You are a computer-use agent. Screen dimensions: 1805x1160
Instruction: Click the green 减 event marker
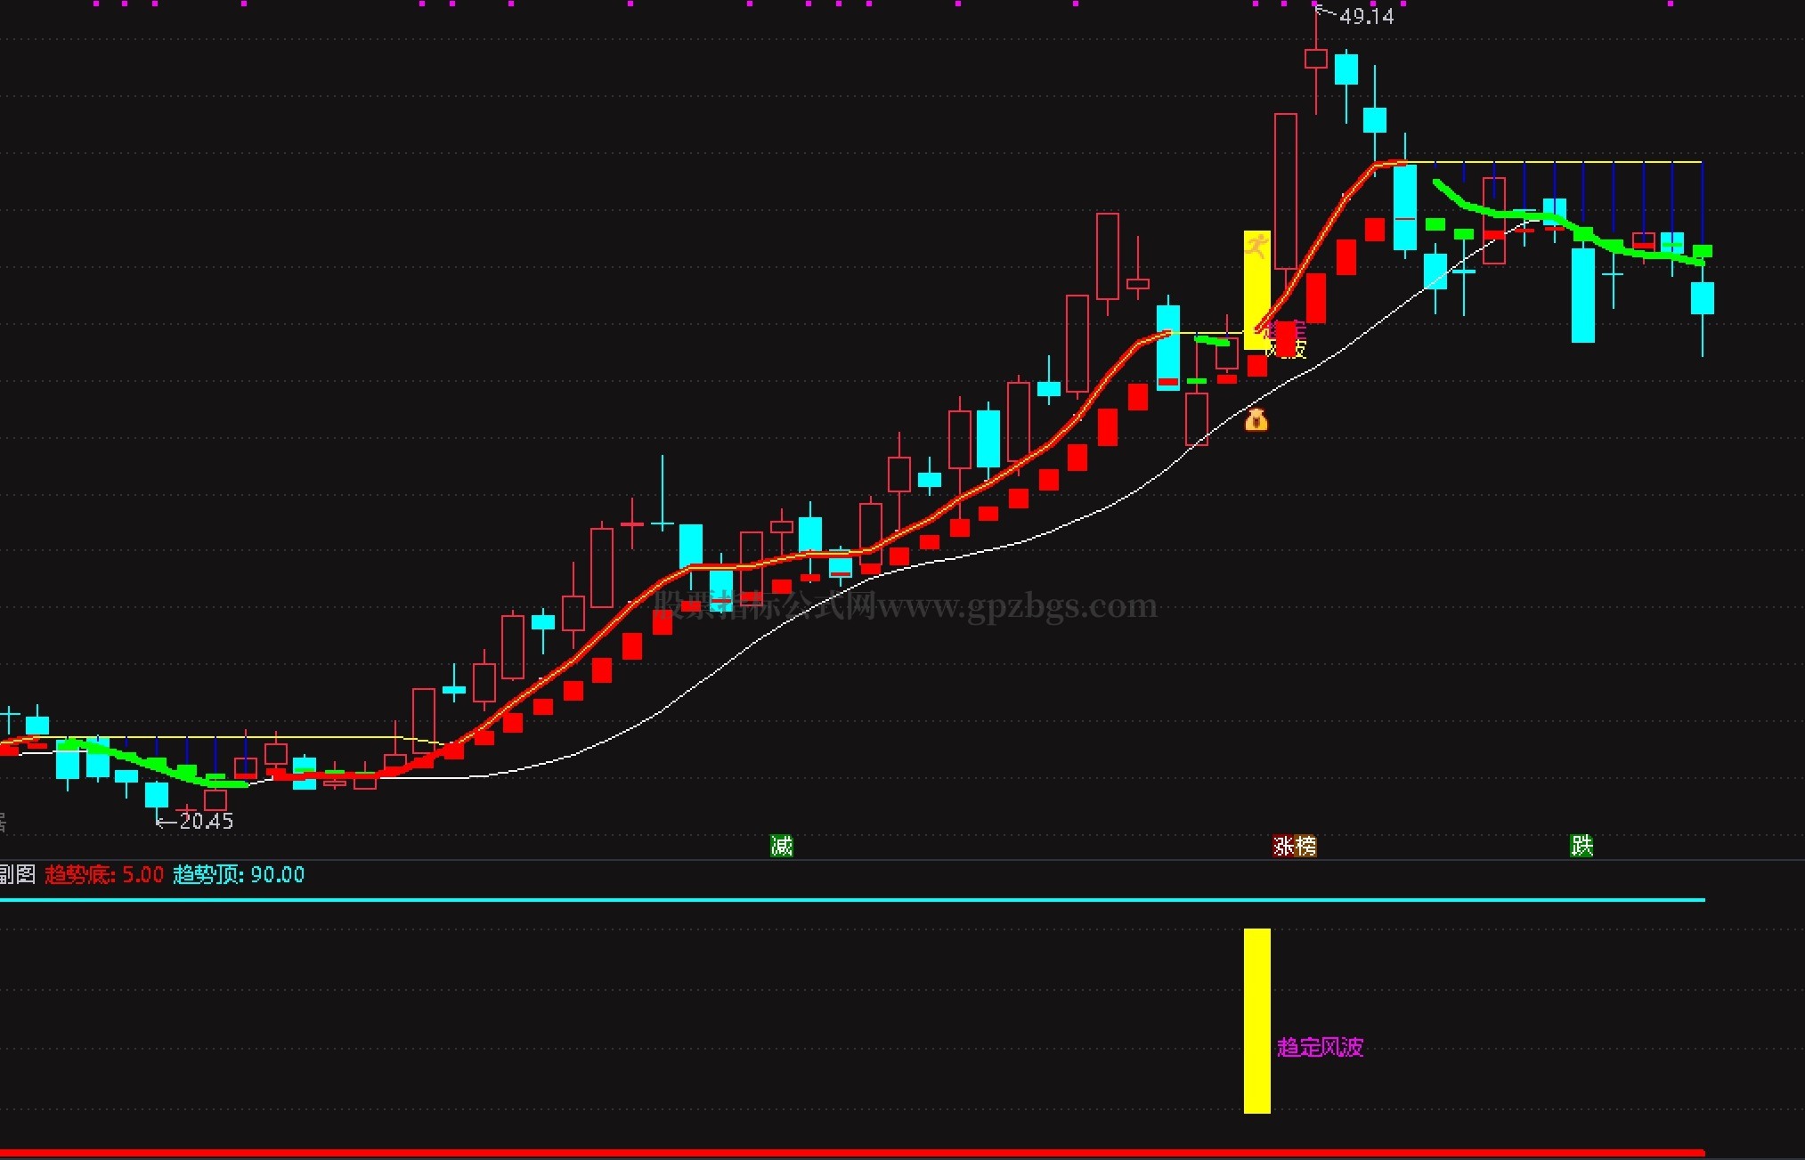(x=781, y=846)
